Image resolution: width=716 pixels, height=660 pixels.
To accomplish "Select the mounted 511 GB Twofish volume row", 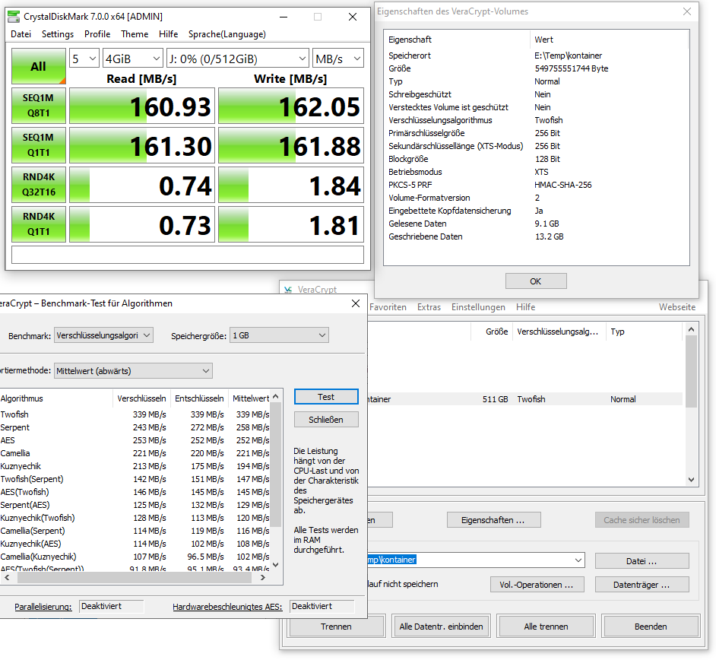I will (x=525, y=399).
